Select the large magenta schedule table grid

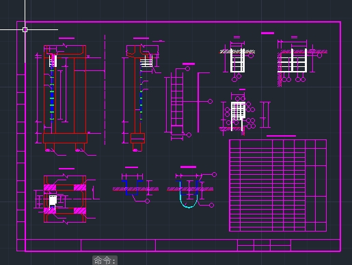pyautogui.click(x=277, y=186)
